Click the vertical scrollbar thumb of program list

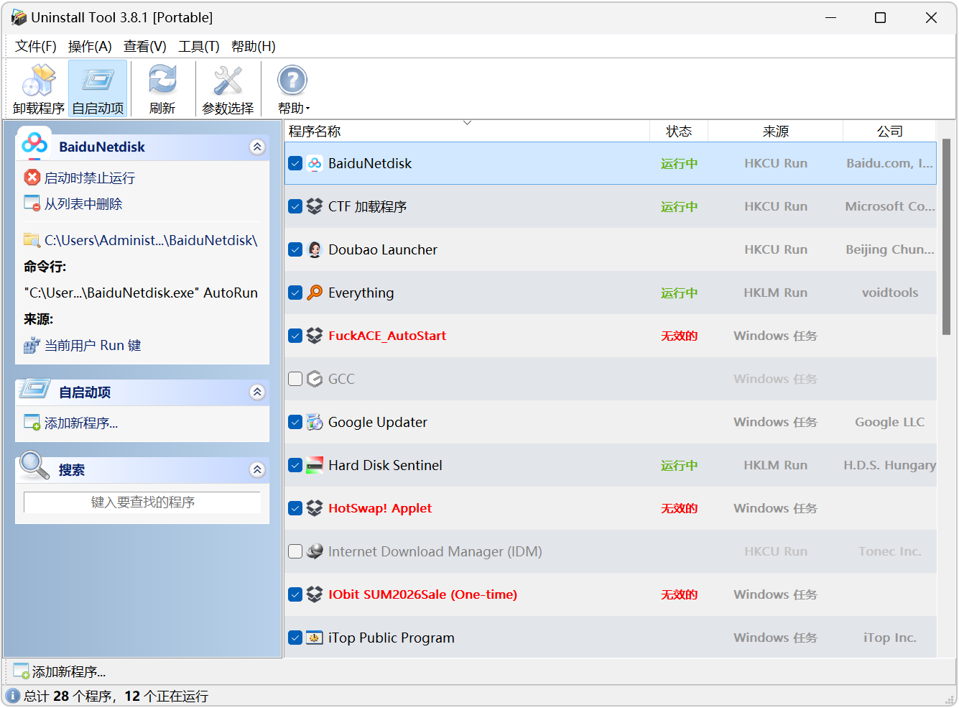click(x=946, y=237)
